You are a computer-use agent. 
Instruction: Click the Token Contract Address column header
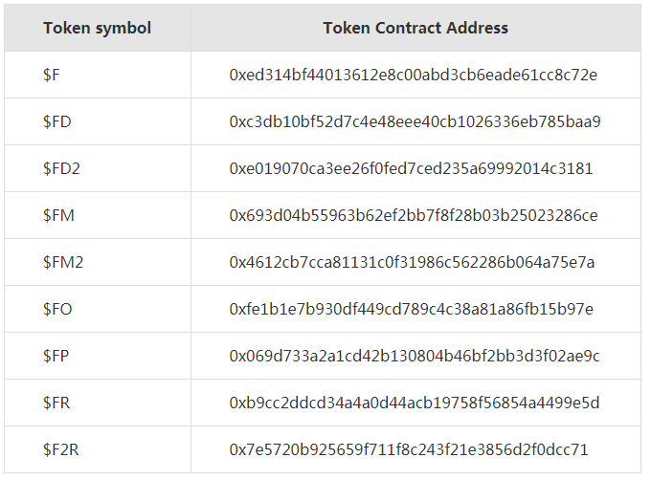click(415, 28)
